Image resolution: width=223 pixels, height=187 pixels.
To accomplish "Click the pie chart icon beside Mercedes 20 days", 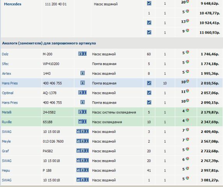I will 188,1.
